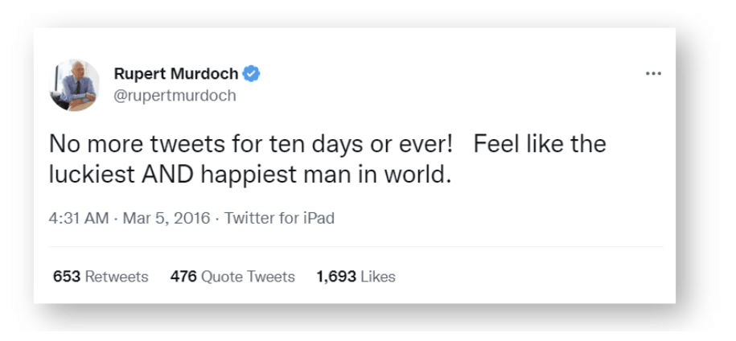The height and width of the screenshot is (341, 736).
Task: Click the Rupert Murdoch display name
Action: [176, 74]
